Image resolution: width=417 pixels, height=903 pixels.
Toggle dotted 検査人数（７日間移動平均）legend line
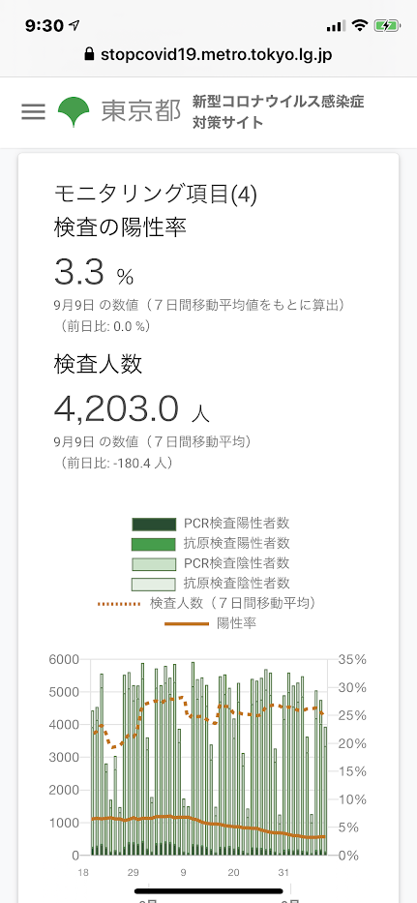tap(209, 603)
